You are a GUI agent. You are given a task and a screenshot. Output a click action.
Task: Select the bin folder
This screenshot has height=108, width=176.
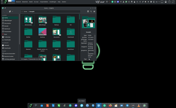(71, 20)
